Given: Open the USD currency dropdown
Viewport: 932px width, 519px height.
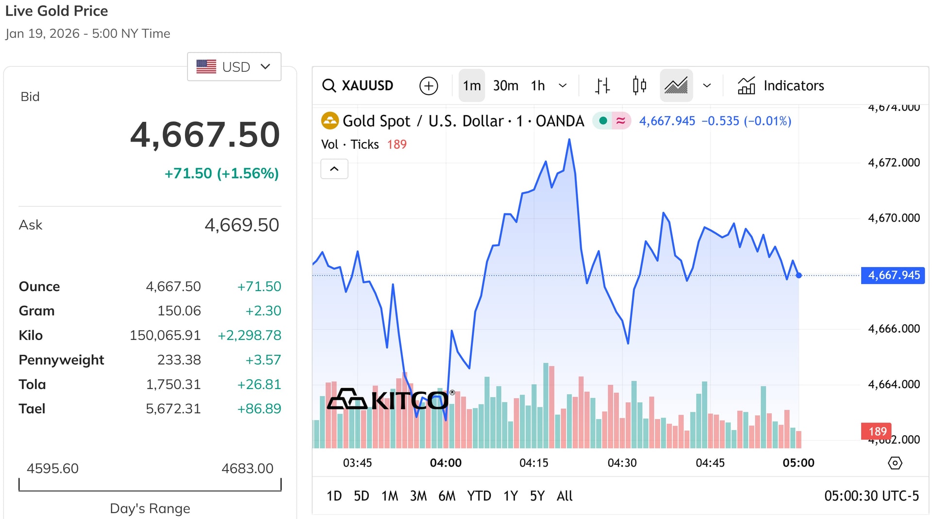Looking at the screenshot, I should 234,66.
